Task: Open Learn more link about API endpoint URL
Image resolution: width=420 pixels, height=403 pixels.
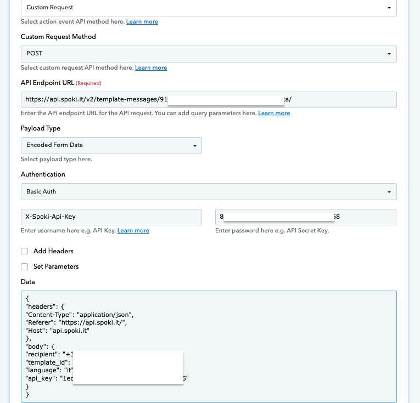Action: [274, 113]
